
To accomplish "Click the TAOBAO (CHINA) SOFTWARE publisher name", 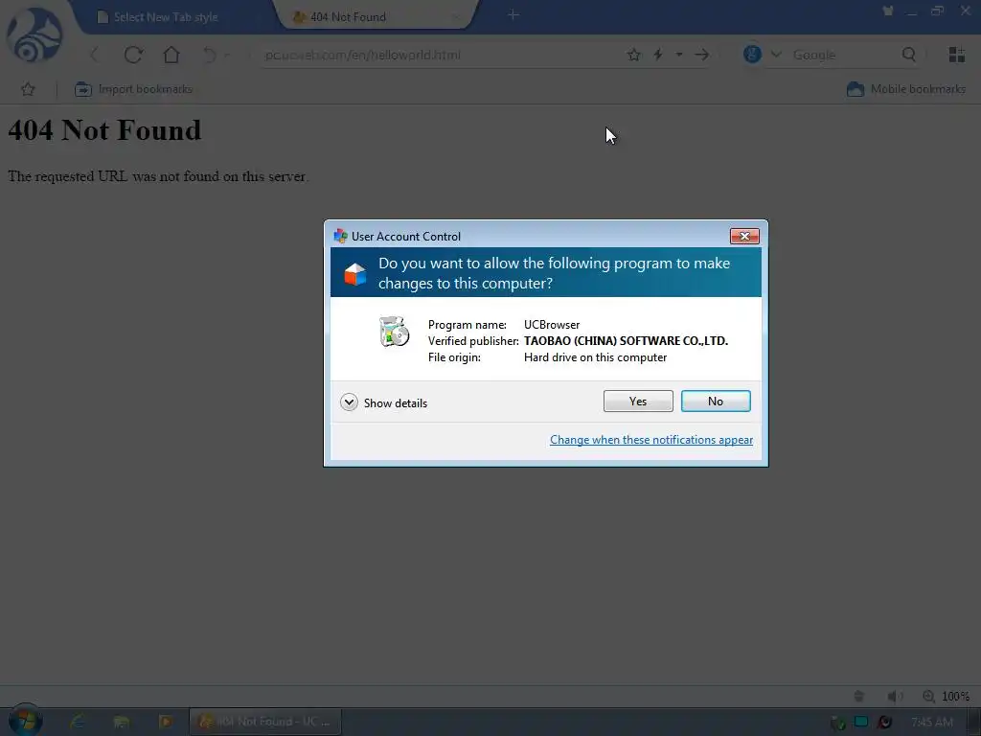I will [x=626, y=341].
